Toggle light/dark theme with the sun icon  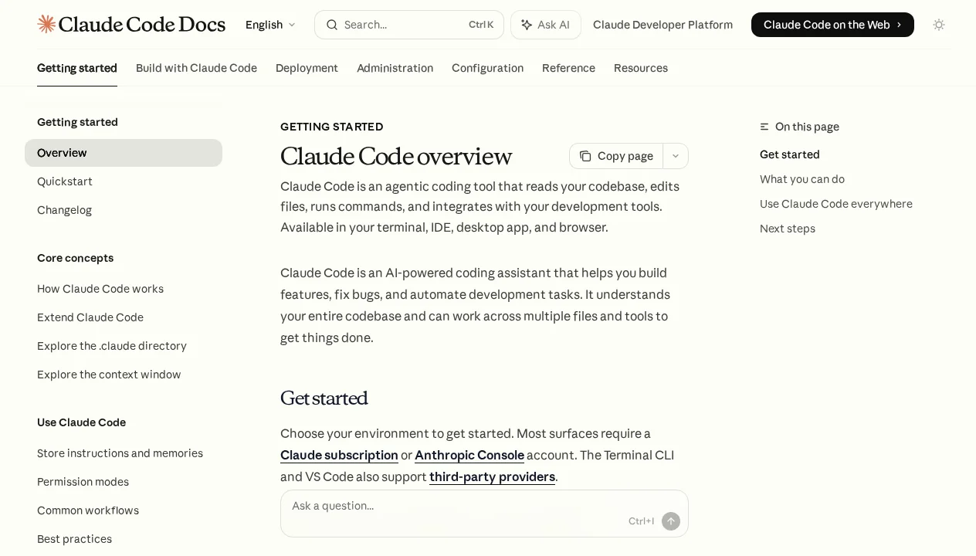(939, 25)
